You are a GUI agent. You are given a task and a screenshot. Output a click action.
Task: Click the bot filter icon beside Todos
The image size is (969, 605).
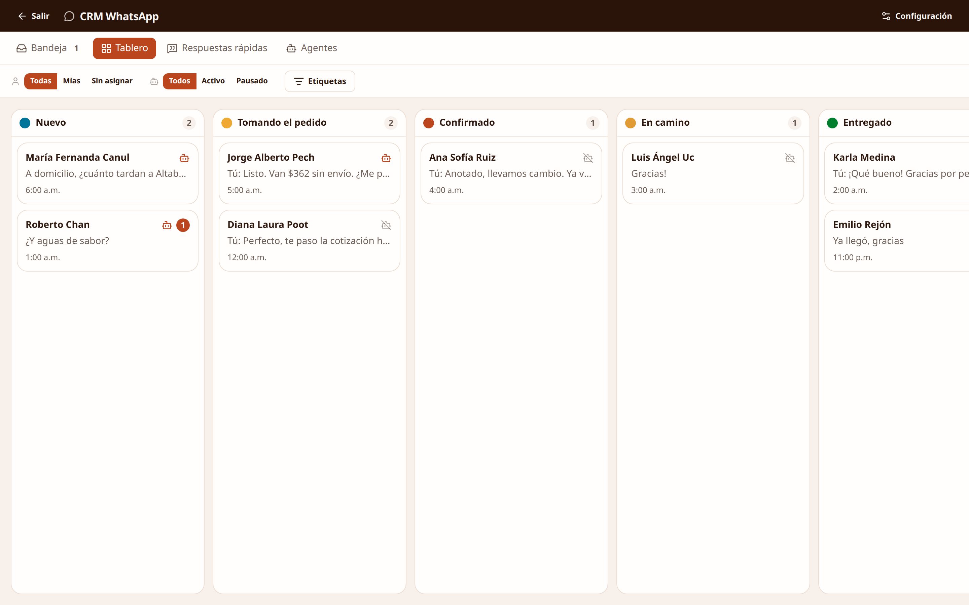(x=154, y=81)
